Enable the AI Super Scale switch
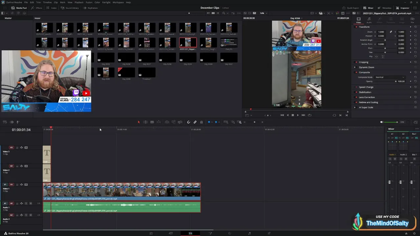Viewport: 420px width, 236px height. pos(355,107)
